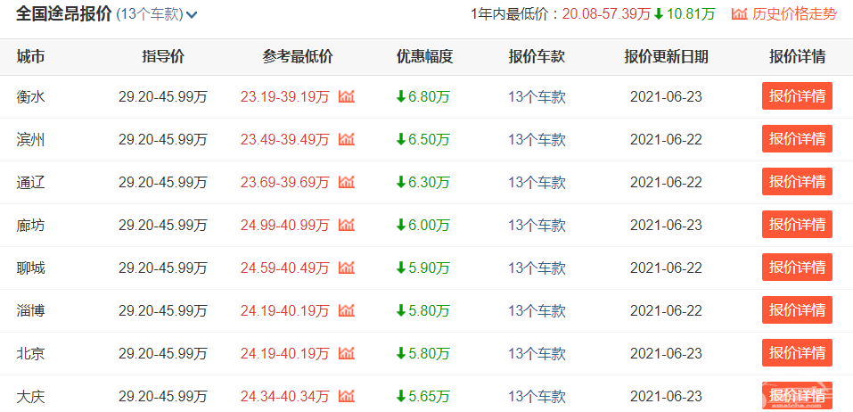The height and width of the screenshot is (412, 853).
Task: Select lowest price 23.19-39.19万 for 衡水
Action: (x=285, y=97)
